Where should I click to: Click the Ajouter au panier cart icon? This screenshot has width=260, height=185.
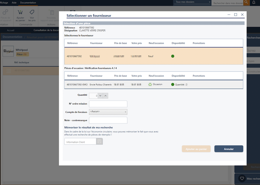click(20, 12)
